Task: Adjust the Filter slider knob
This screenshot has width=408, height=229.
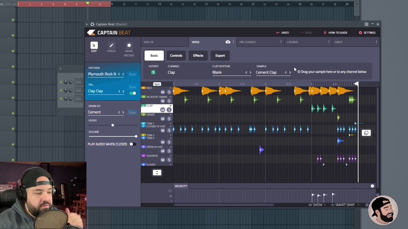Action: (x=113, y=125)
